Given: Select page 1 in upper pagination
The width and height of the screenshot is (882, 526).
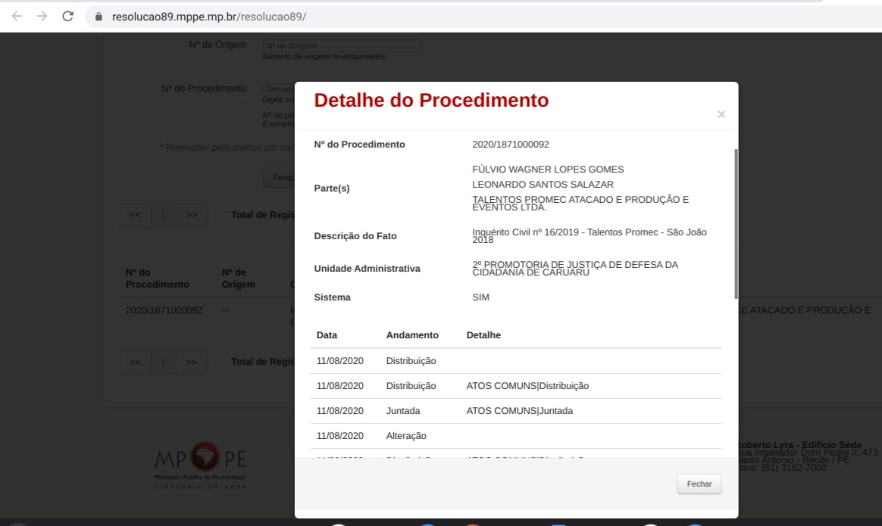Looking at the screenshot, I should pyautogui.click(x=163, y=215).
